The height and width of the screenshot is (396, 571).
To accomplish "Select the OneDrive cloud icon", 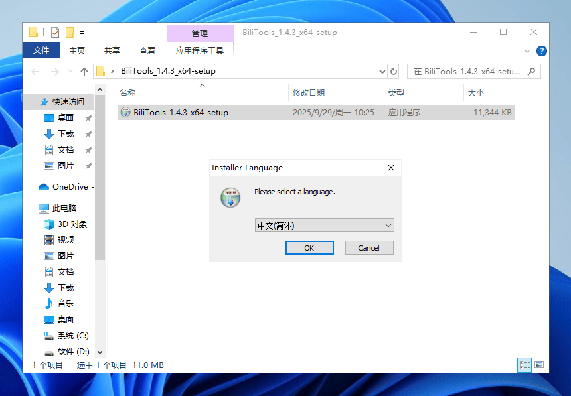I will coord(44,187).
